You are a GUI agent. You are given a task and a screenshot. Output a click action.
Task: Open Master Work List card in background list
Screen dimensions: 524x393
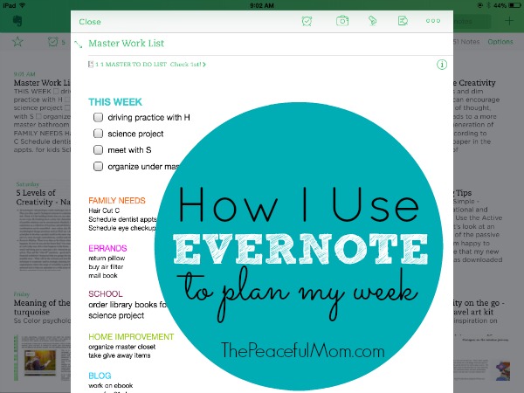pyautogui.click(x=42, y=112)
